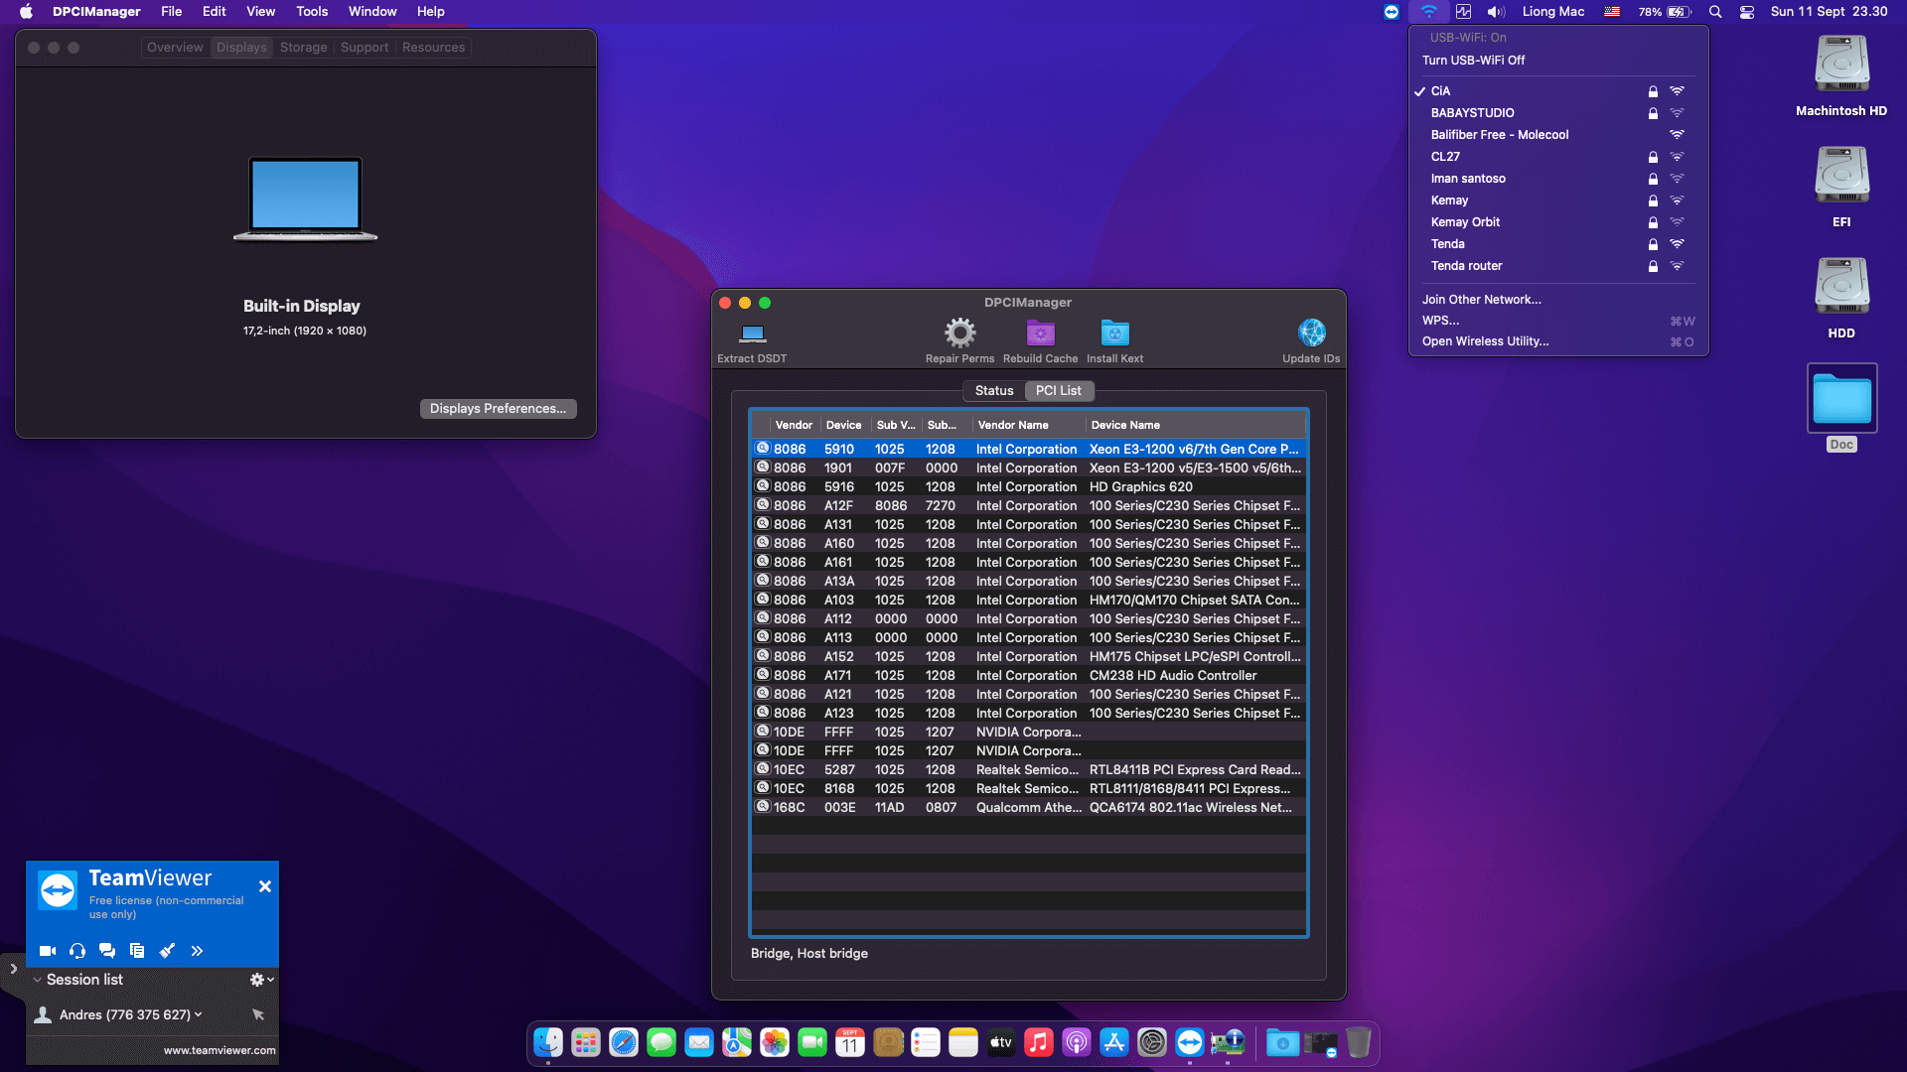Open the Window menu

[372, 12]
